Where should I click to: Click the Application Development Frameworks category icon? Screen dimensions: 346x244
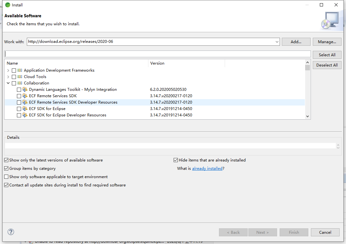[20, 70]
